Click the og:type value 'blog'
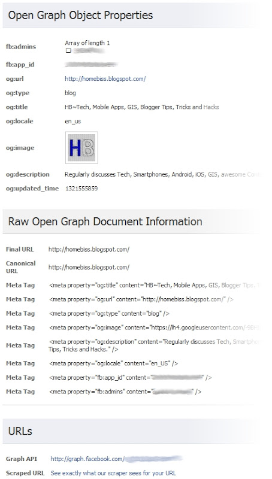Screen dimensions: 272x479 click(70, 93)
